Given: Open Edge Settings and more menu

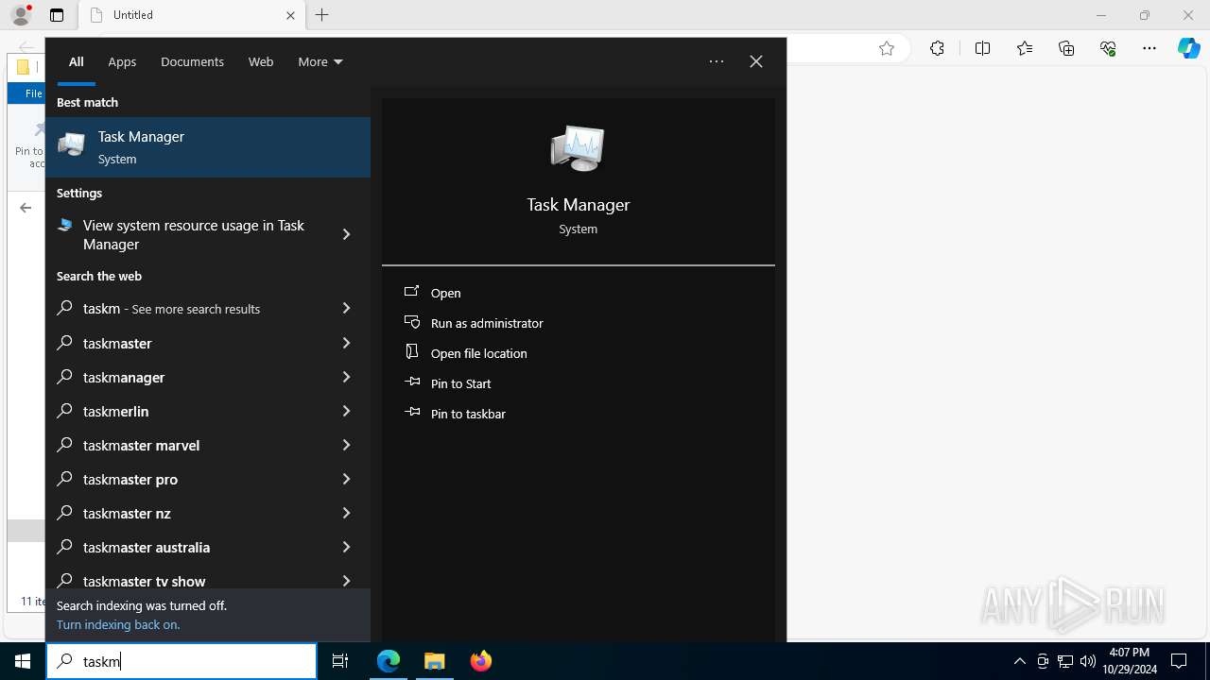Looking at the screenshot, I should 1149,49.
